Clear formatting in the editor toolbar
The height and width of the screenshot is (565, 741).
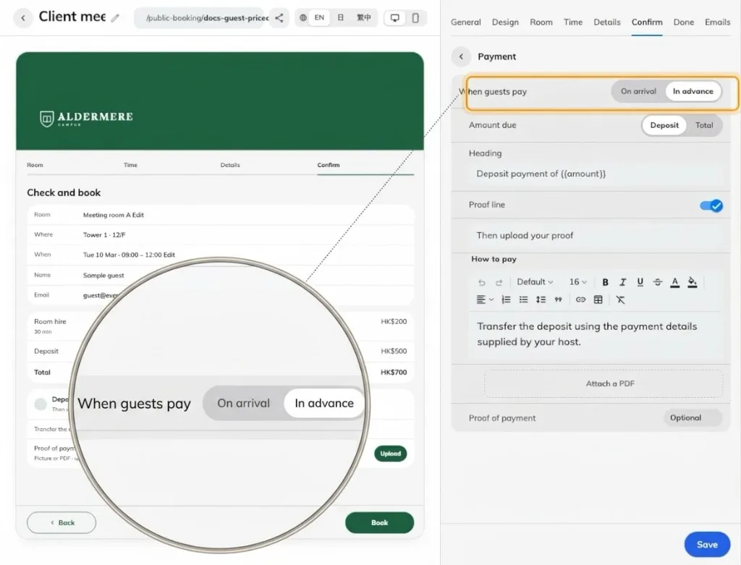pyautogui.click(x=620, y=300)
